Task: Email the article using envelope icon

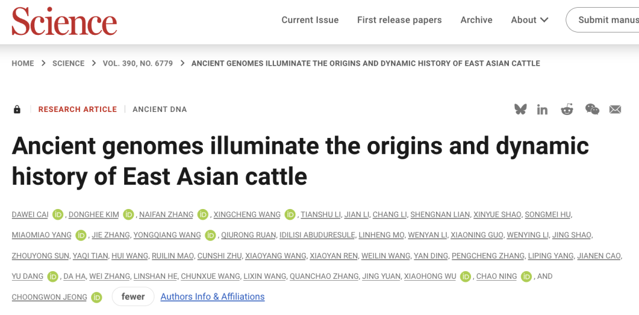Action: (615, 110)
